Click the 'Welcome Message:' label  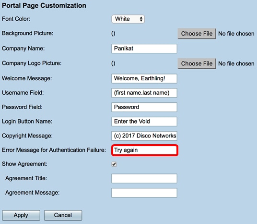tap(27, 78)
